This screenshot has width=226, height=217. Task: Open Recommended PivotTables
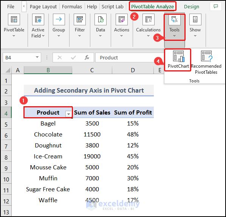pos(206,62)
